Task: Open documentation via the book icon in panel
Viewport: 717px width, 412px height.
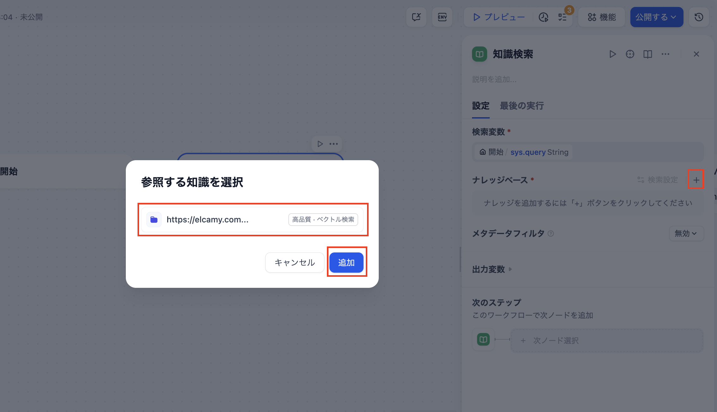Action: pyautogui.click(x=647, y=54)
